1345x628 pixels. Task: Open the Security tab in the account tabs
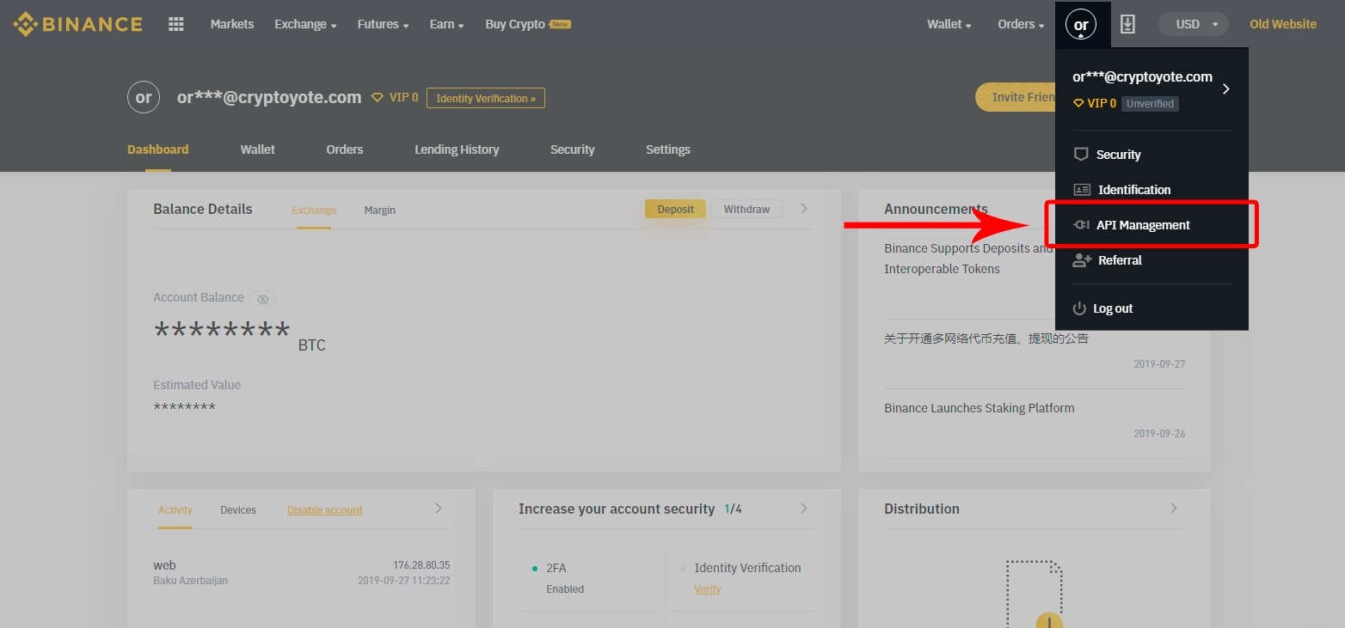coord(572,149)
